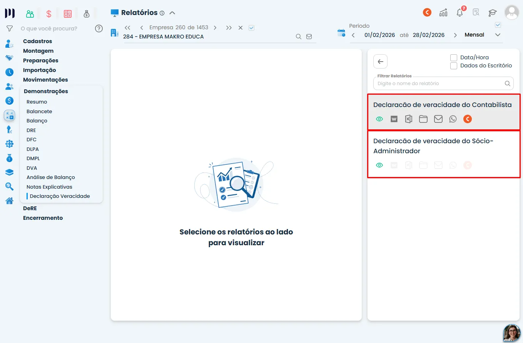Enable the Data/Hora checkbox
This screenshot has width=523, height=343.
454,58
